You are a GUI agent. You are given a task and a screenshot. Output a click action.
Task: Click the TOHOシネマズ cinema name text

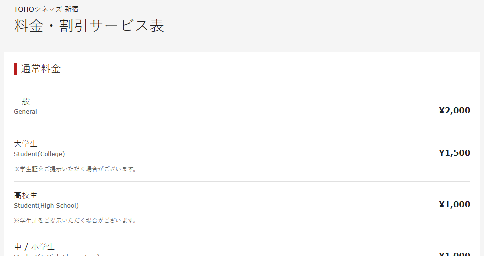pos(38,9)
